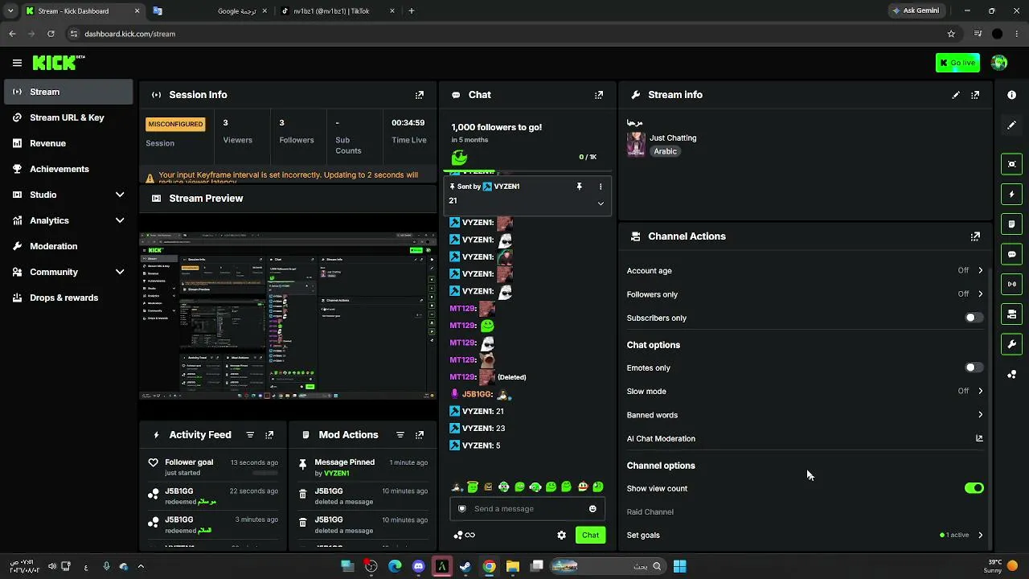Toggle the Session Info widget icon in right sidebar
The image size is (1029, 579).
click(1012, 284)
